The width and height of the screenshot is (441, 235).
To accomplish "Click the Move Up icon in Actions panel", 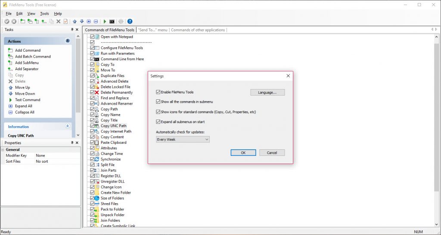I will pyautogui.click(x=11, y=87).
